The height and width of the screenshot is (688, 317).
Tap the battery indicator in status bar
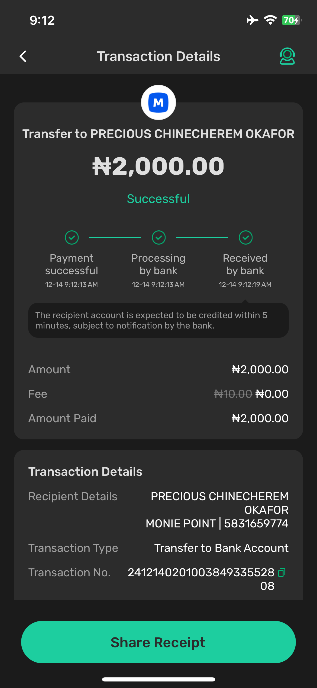pos(291,20)
